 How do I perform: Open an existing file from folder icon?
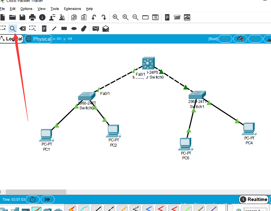coord(12,17)
